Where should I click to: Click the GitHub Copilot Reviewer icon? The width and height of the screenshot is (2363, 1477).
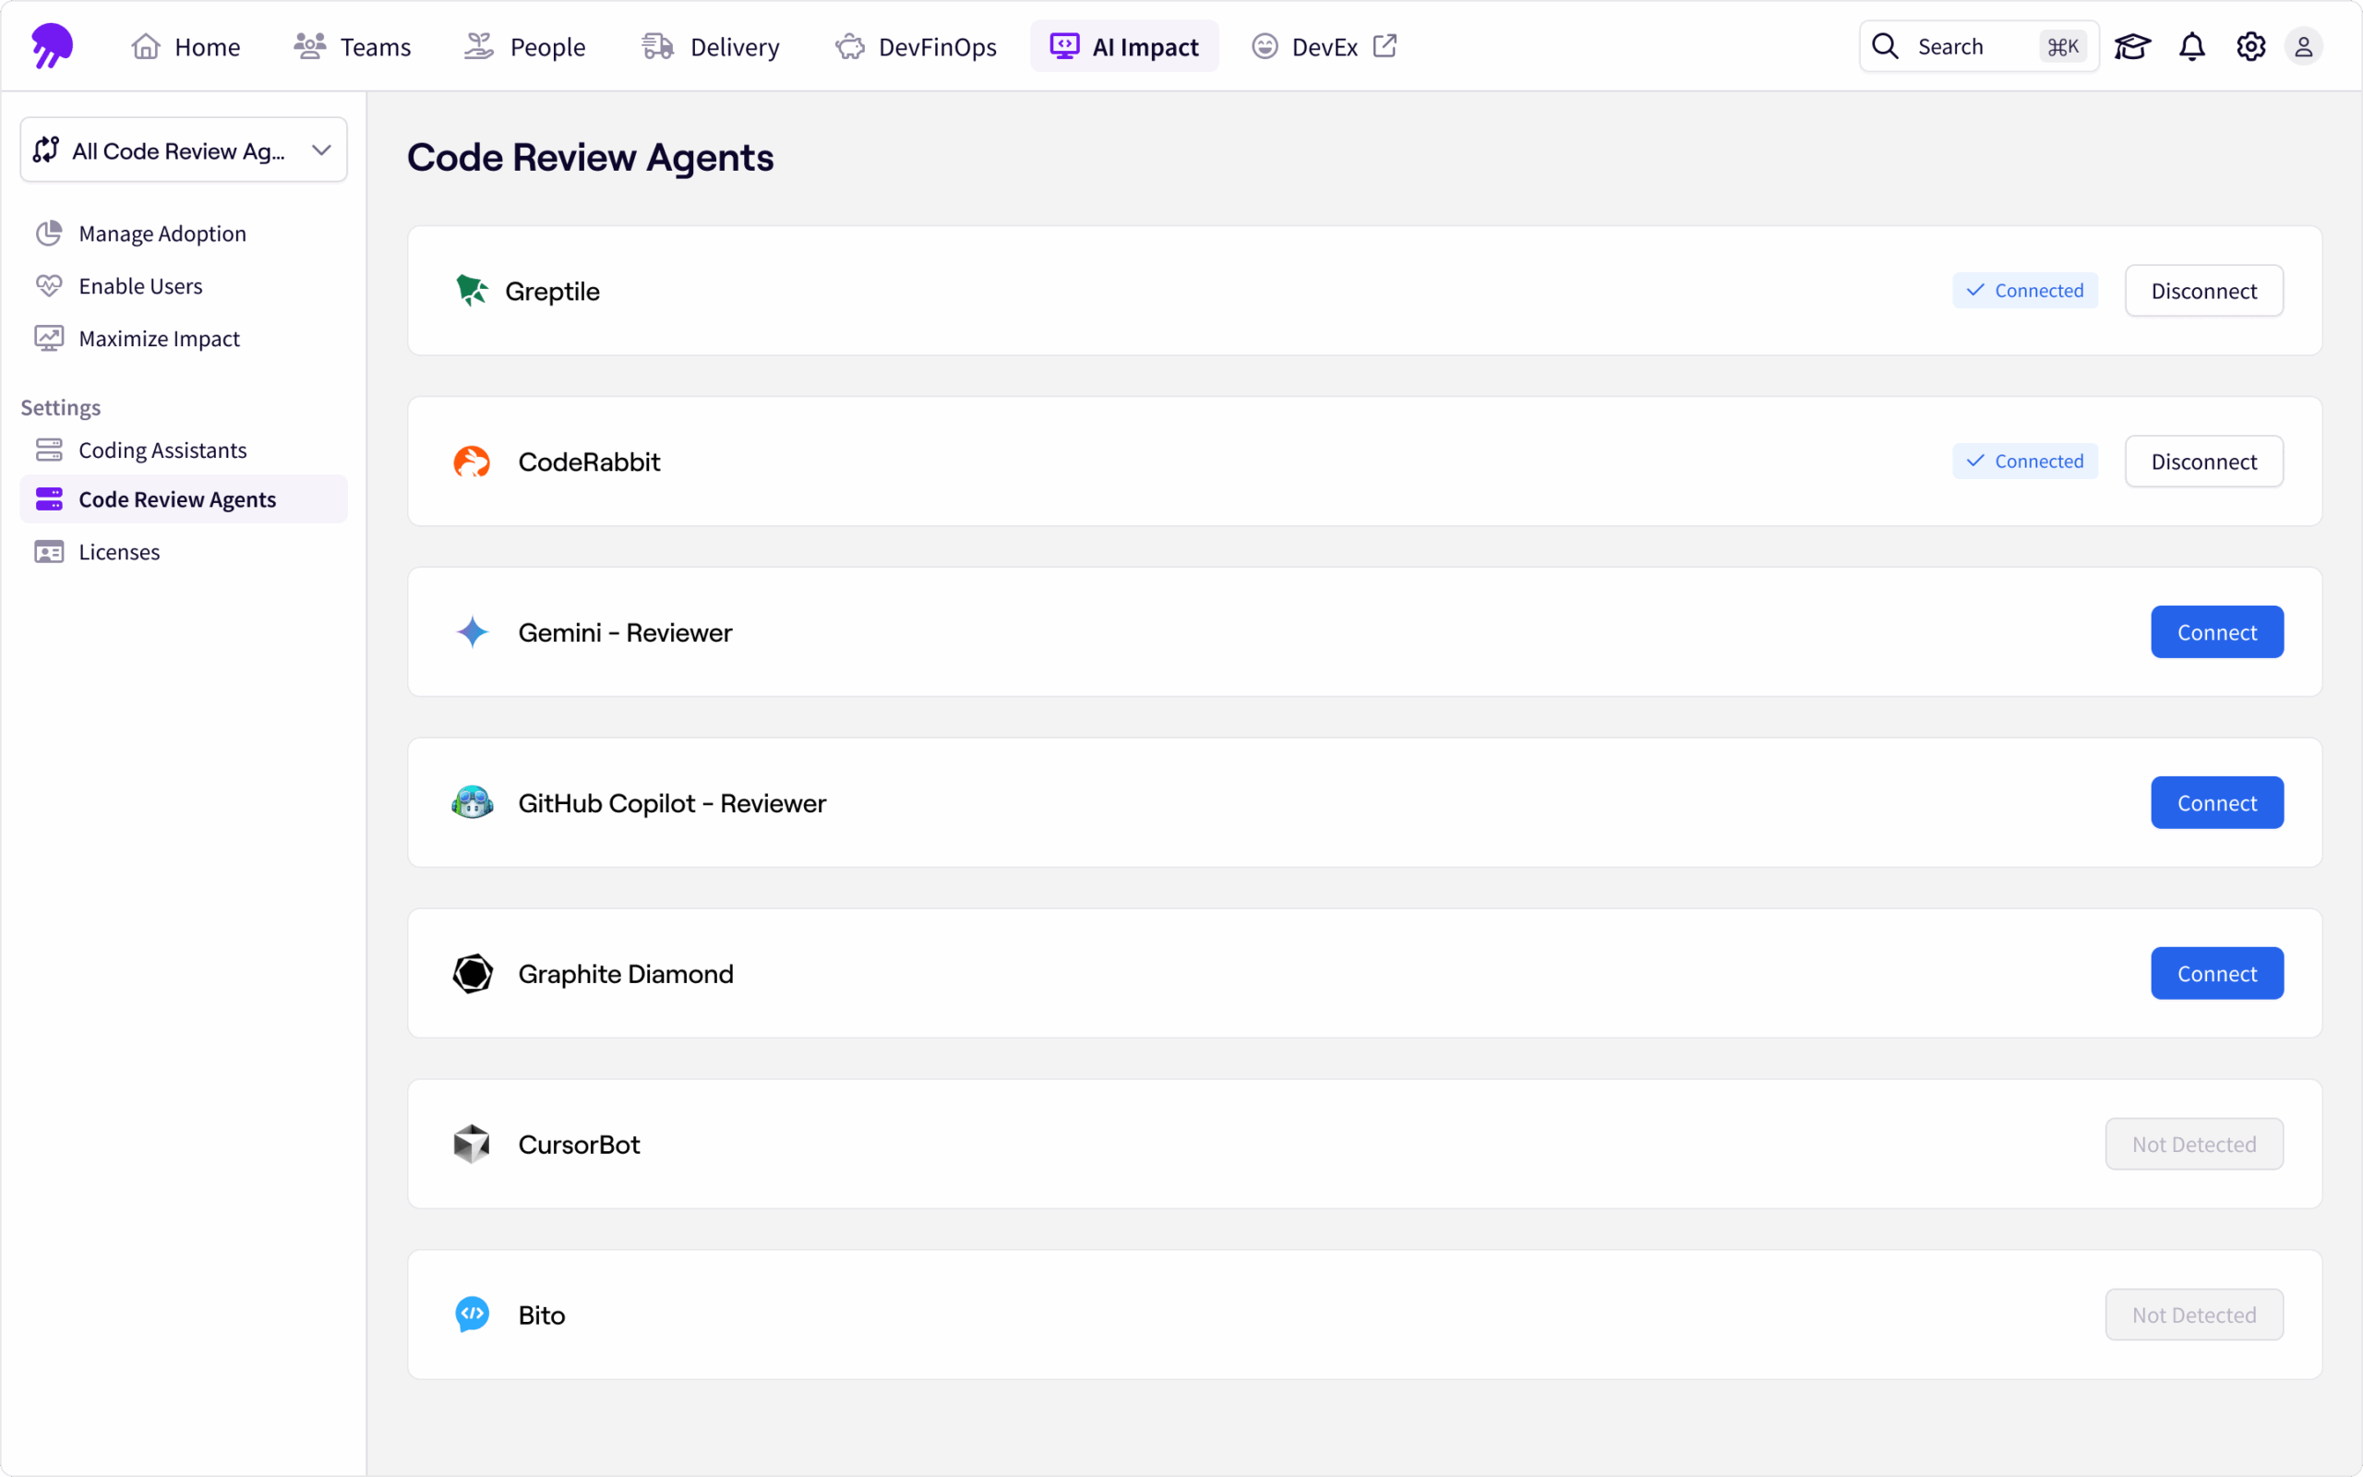[x=473, y=802]
